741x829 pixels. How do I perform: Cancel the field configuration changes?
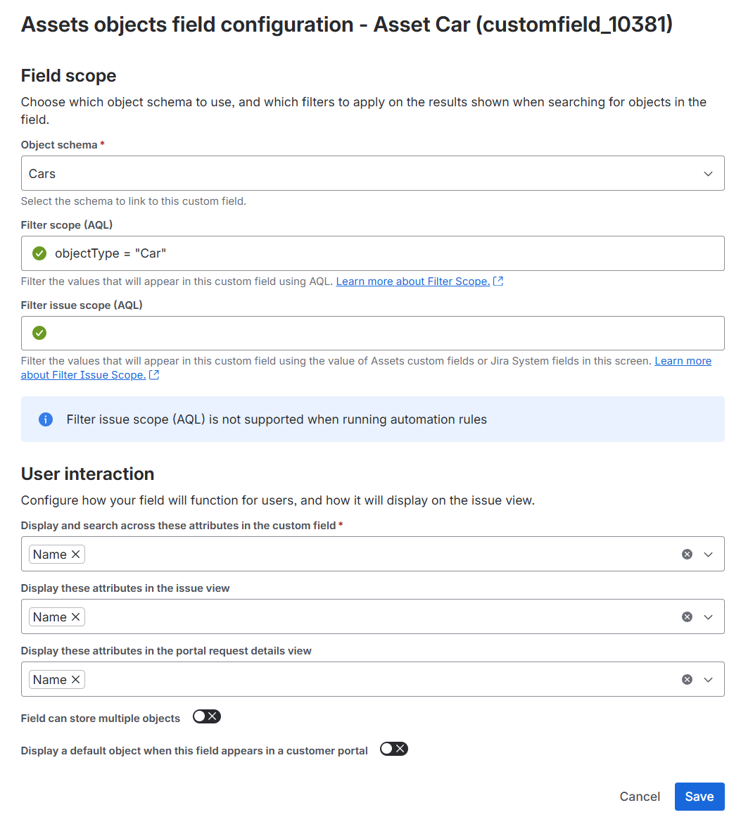(x=640, y=797)
